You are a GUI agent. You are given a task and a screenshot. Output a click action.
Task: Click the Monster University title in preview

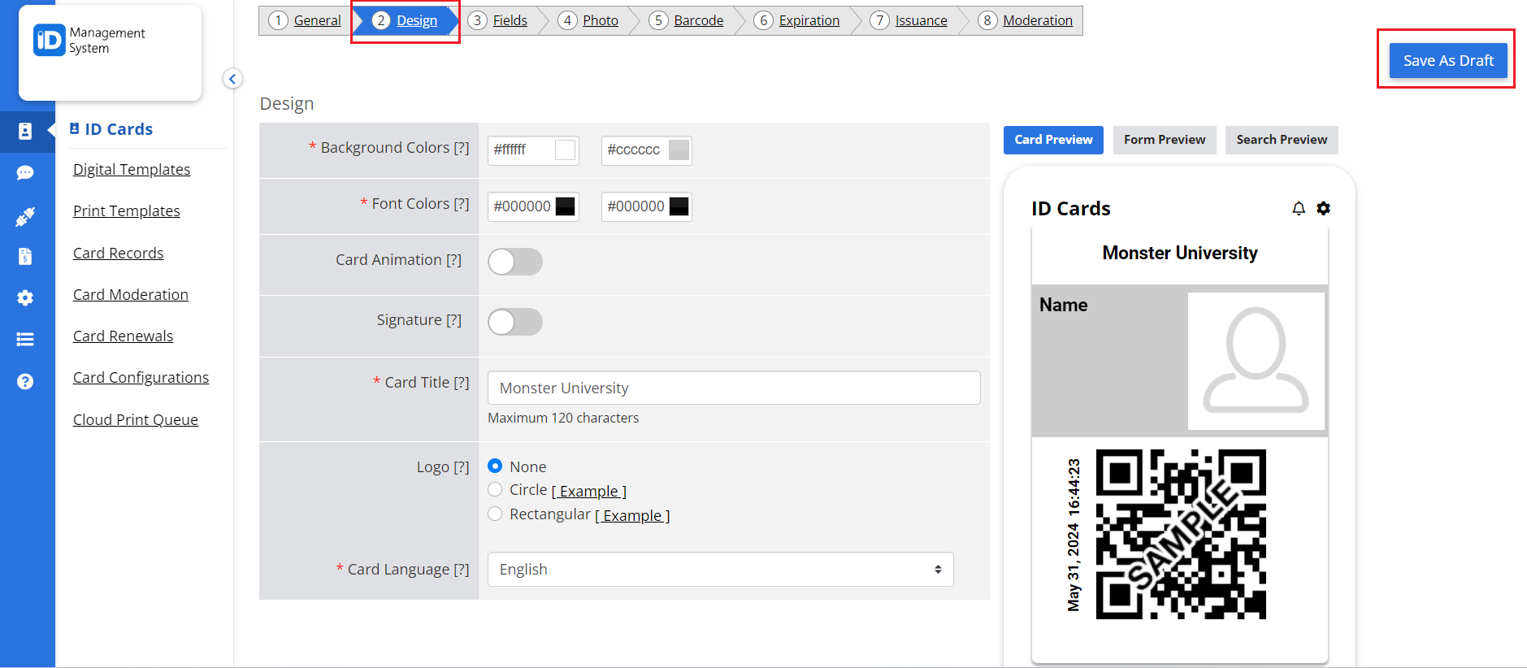point(1180,253)
